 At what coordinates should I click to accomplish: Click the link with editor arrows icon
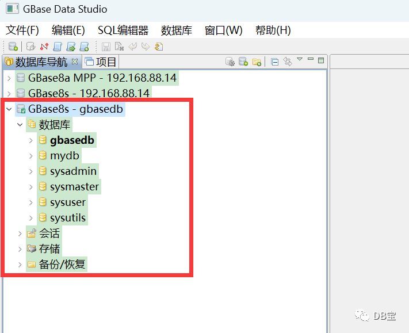point(288,62)
